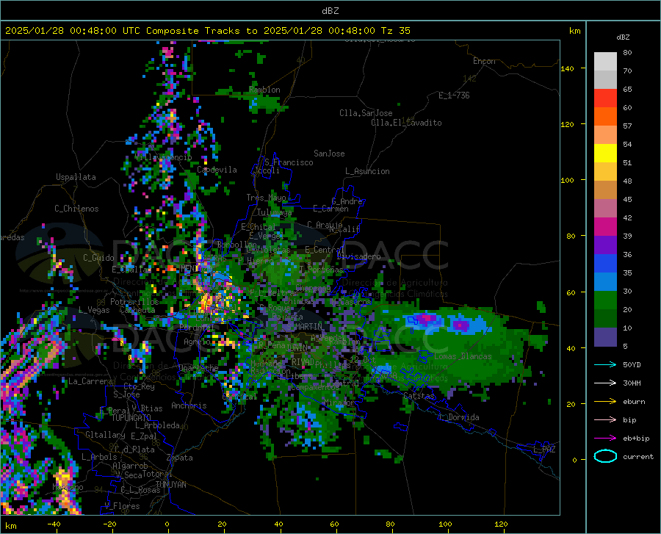Click the V_Flores place label
Image resolution: width=661 pixels, height=534 pixels.
pyautogui.click(x=122, y=506)
